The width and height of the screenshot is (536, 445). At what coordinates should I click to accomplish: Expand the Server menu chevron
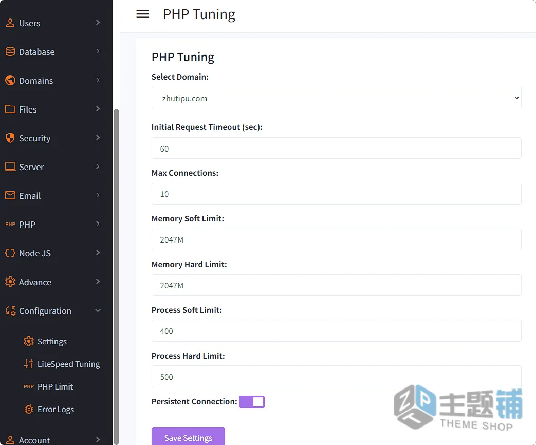pyautogui.click(x=98, y=166)
